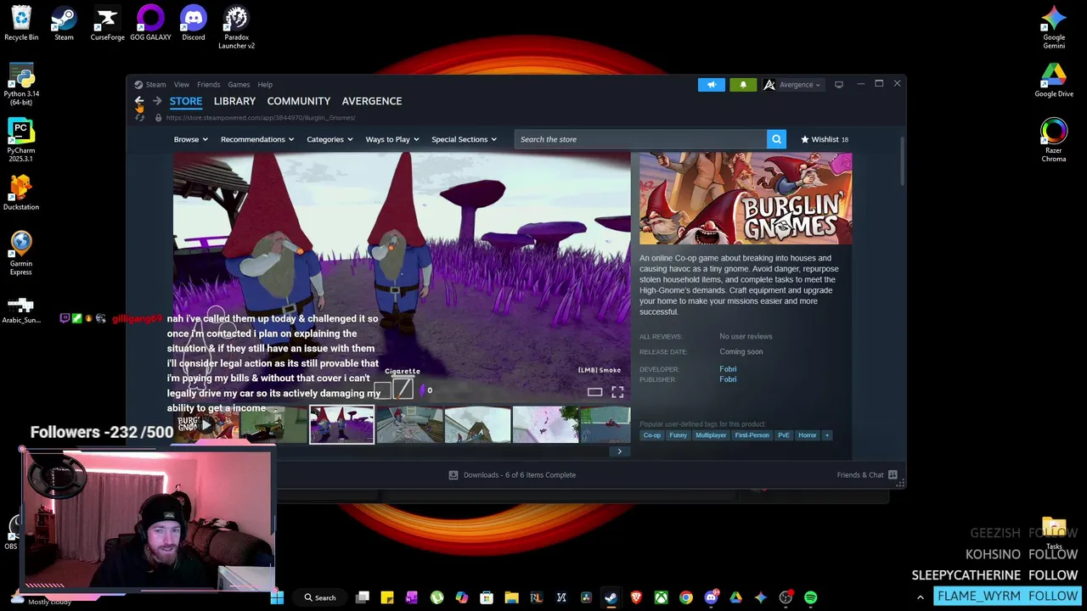Viewport: 1087px width, 611px height.
Task: Select the PvE tag
Action: (x=784, y=435)
